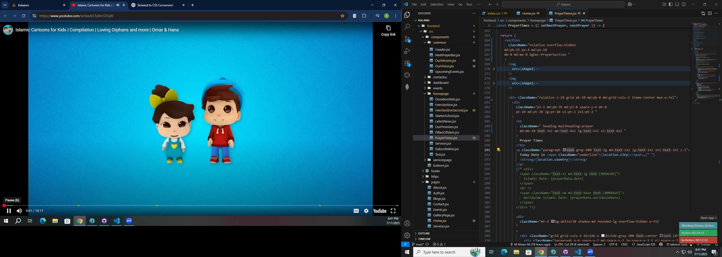The height and width of the screenshot is (257, 722).
Task: Open editor More Actions ellipsis
Action: tap(716, 14)
